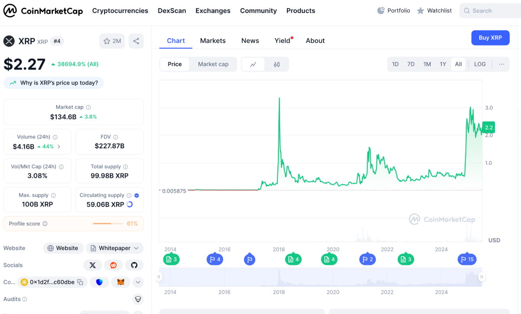The height and width of the screenshot is (314, 521).
Task: Open the audit shield icon
Action: (138, 299)
